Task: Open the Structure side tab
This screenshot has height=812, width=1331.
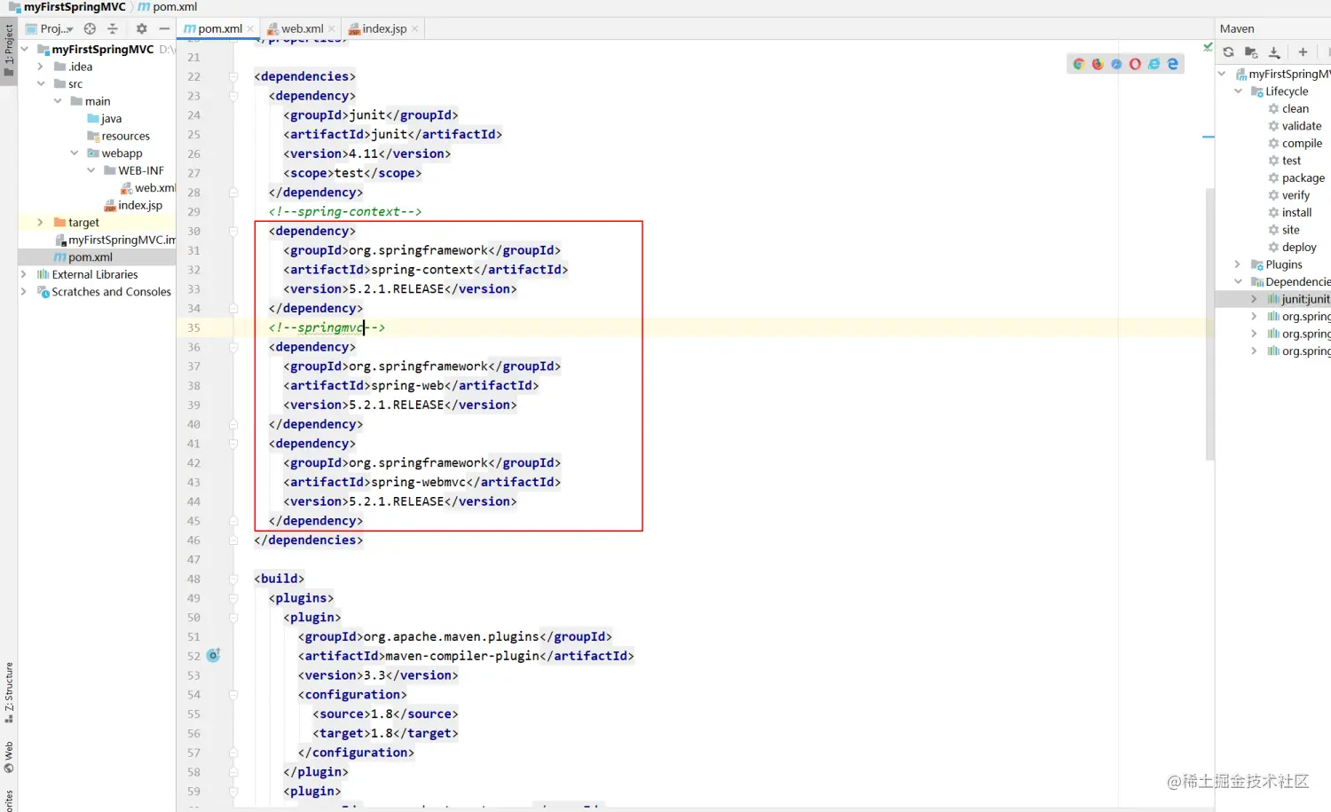Action: point(9,692)
